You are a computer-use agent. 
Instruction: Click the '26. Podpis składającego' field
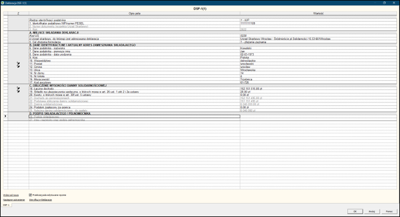[x=135, y=116]
